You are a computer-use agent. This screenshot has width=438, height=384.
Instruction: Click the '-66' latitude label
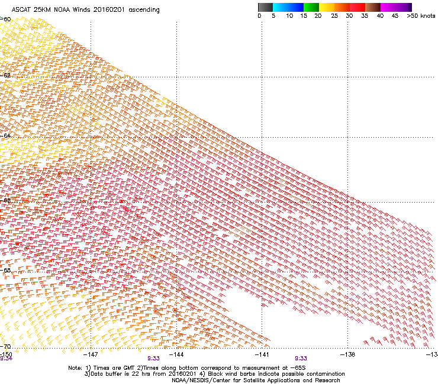point(5,200)
